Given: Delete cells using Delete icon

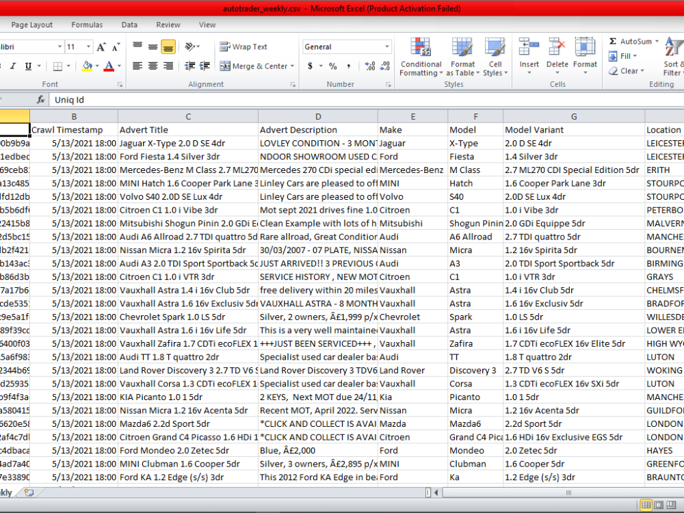Looking at the screenshot, I should pos(557,47).
